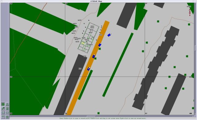This screenshot has width=197, height=120.
Task: Click the green crosshair tool in bottom-left palette
Action: [3, 104]
